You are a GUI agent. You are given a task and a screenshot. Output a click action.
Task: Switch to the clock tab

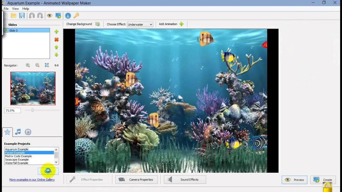tap(28, 132)
